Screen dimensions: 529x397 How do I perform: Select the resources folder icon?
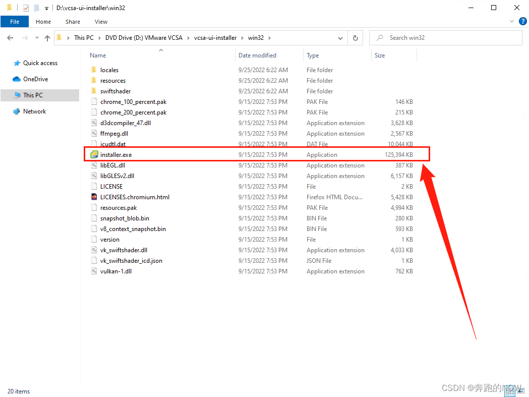coord(94,80)
